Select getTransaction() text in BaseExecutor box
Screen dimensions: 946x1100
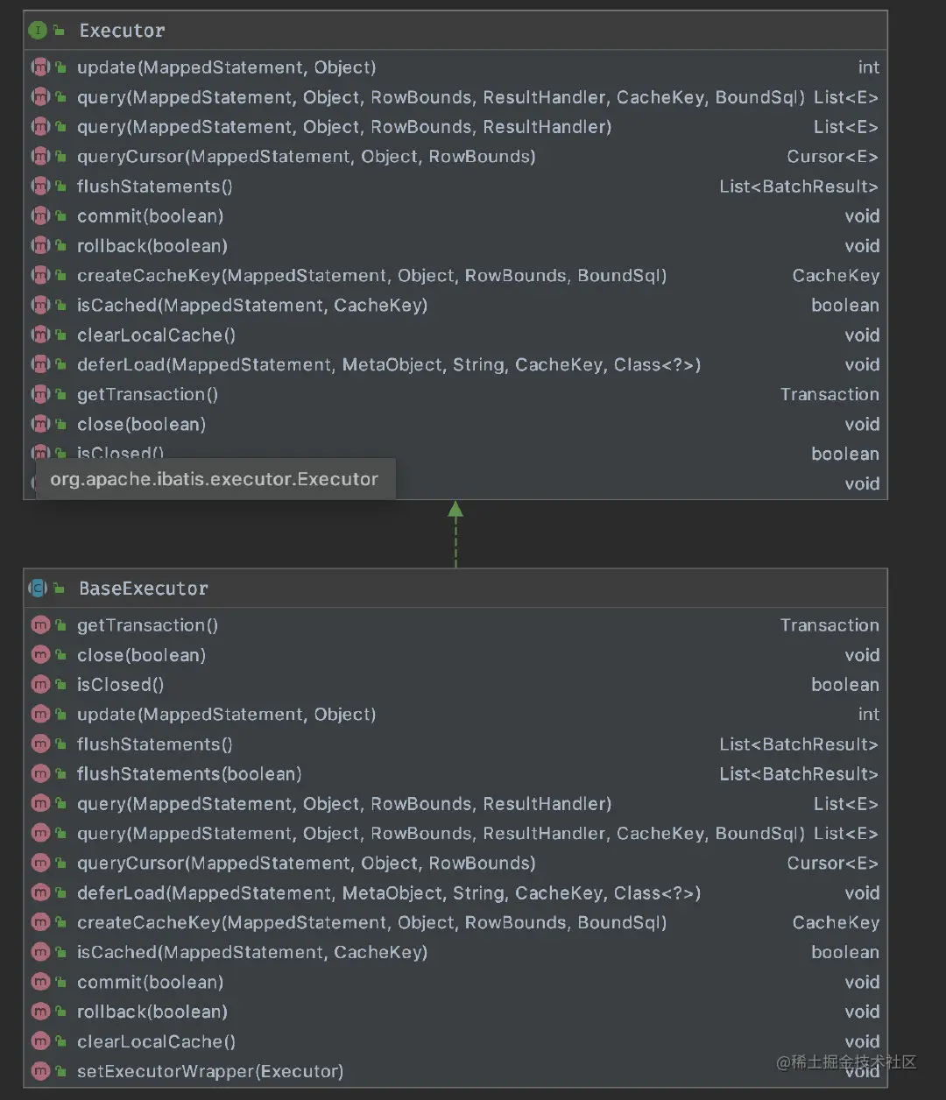[x=148, y=625]
